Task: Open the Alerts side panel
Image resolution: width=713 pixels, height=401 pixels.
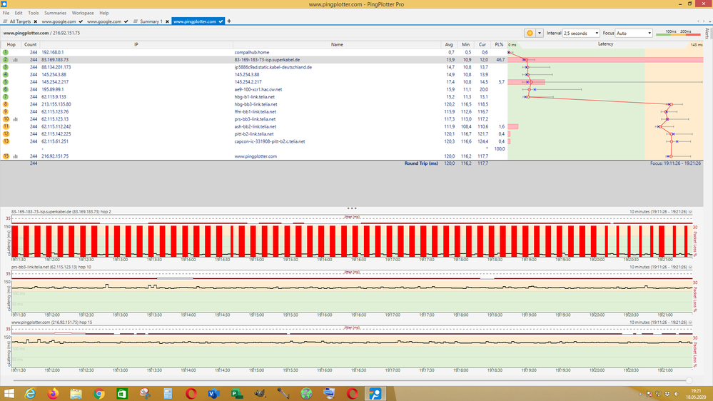Action: pyautogui.click(x=707, y=34)
